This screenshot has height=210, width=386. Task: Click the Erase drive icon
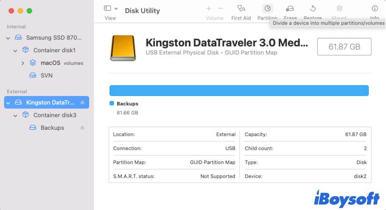(x=290, y=9)
